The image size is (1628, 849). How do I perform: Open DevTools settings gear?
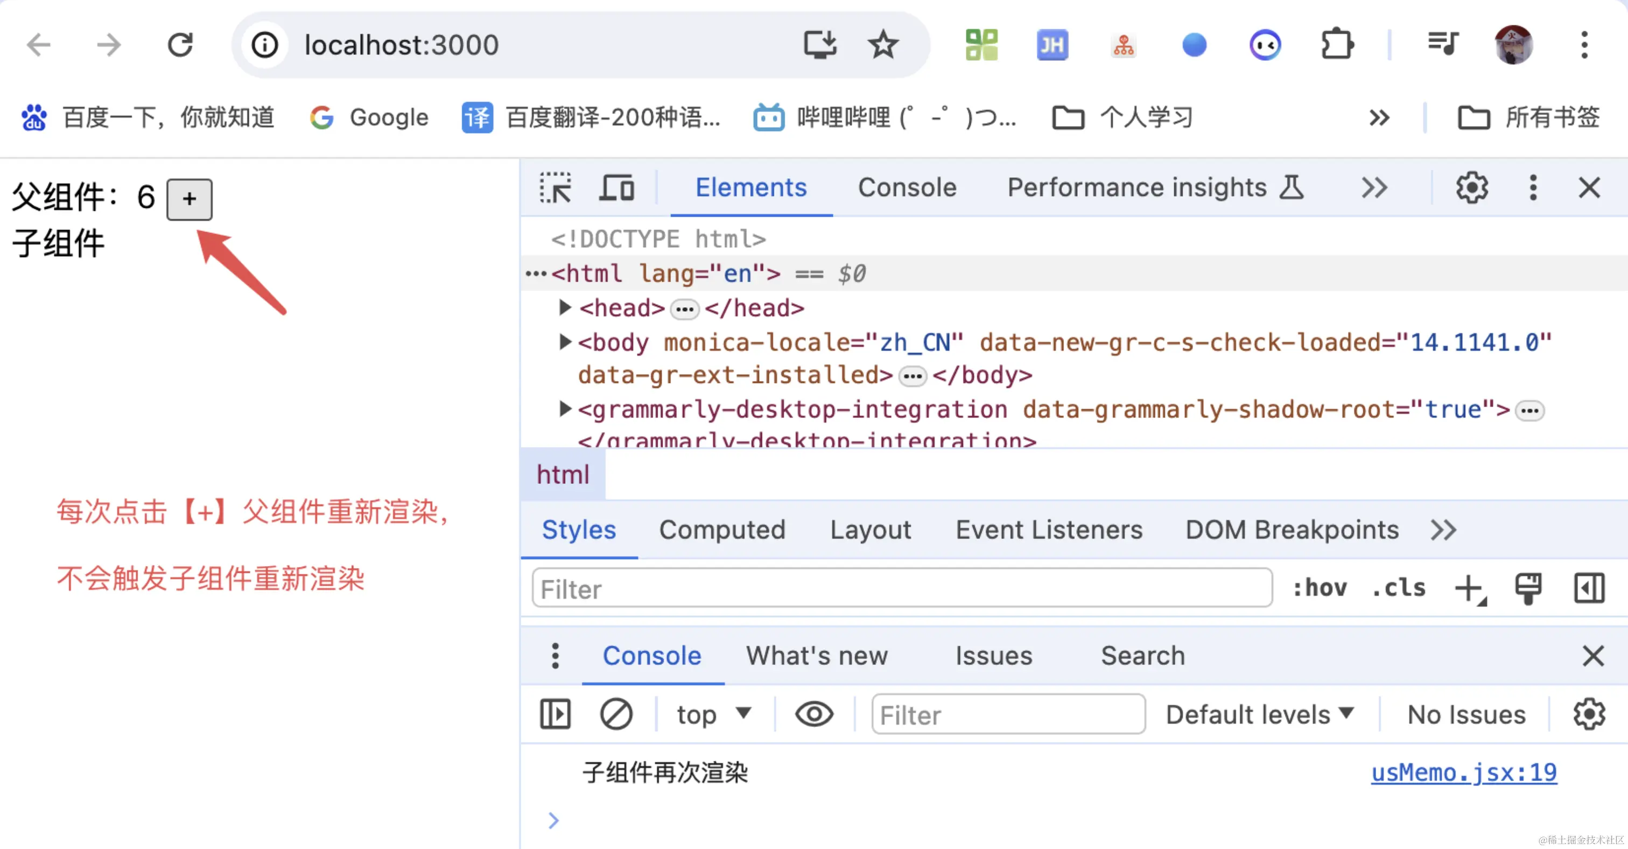(1472, 188)
